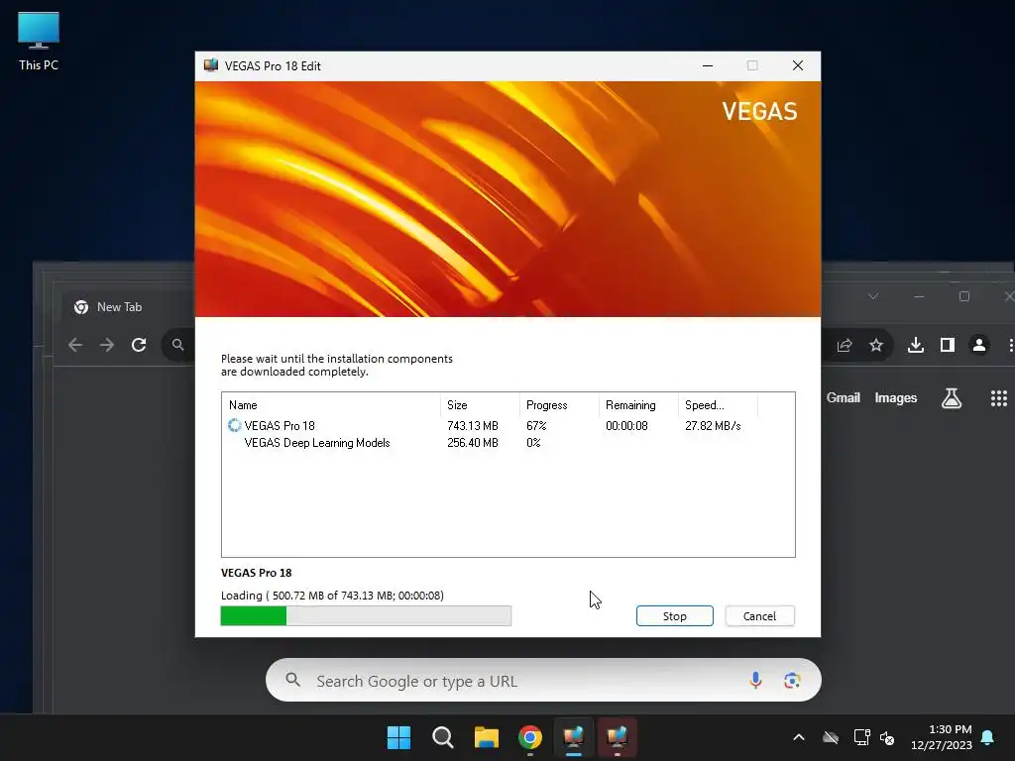Select the VEGAS Deep Learning Models row
The width and height of the screenshot is (1015, 761).
click(x=507, y=443)
